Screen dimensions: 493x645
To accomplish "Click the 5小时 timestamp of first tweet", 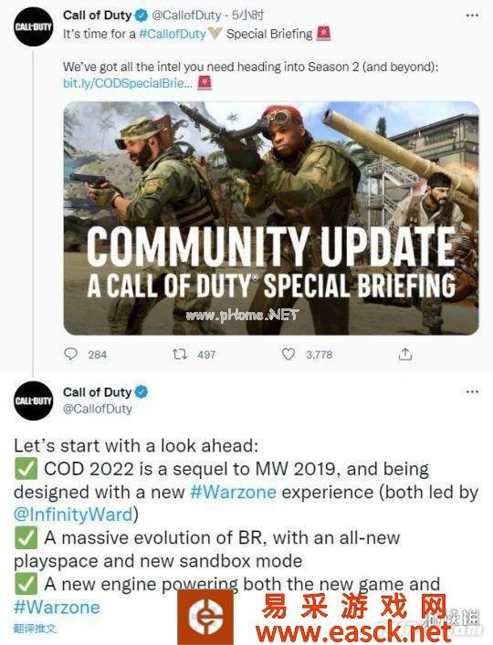I will tap(247, 16).
